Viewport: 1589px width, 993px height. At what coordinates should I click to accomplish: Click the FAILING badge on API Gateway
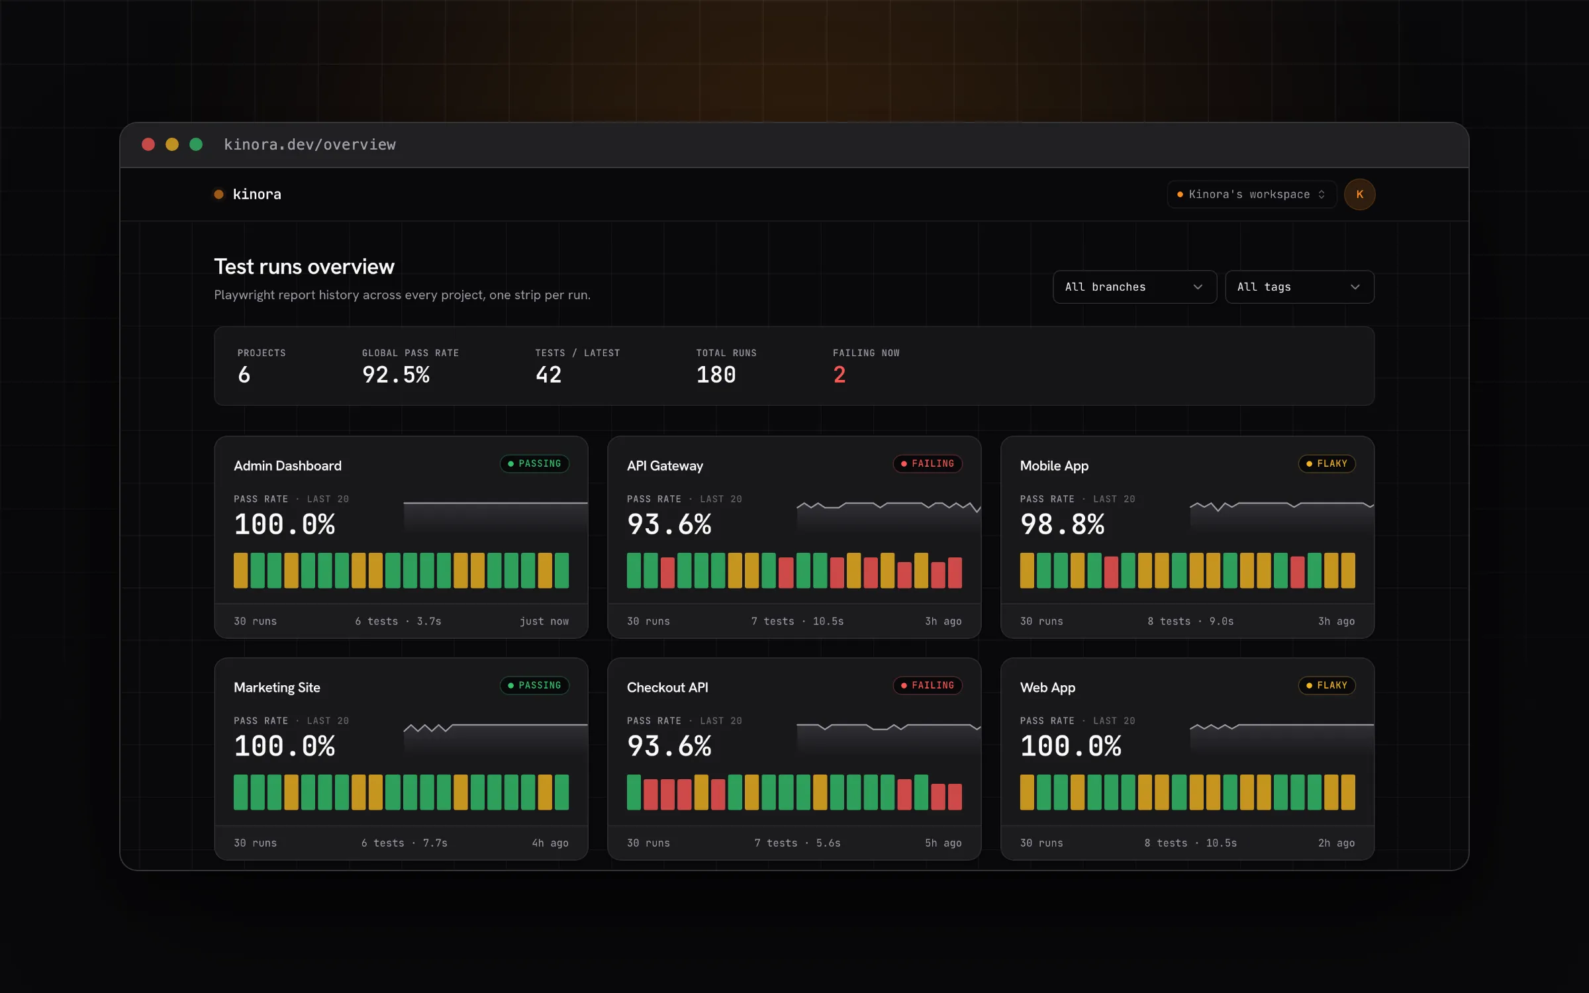pos(927,463)
